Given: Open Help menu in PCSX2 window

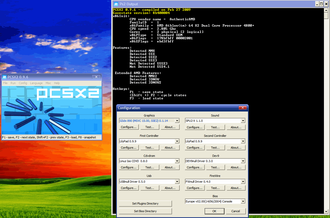Looking at the screenshot, I should [x=57, y=83].
